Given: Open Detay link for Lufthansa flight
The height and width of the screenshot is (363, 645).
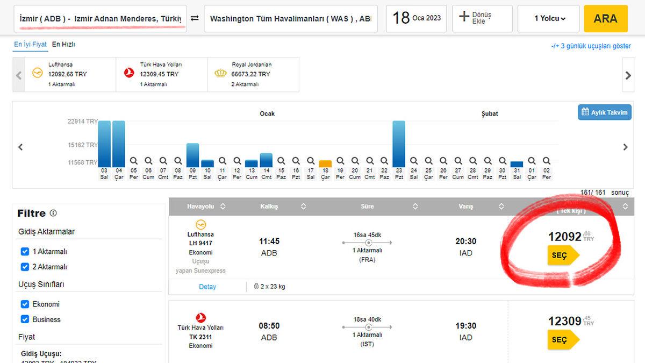Looking at the screenshot, I should pyautogui.click(x=207, y=287).
